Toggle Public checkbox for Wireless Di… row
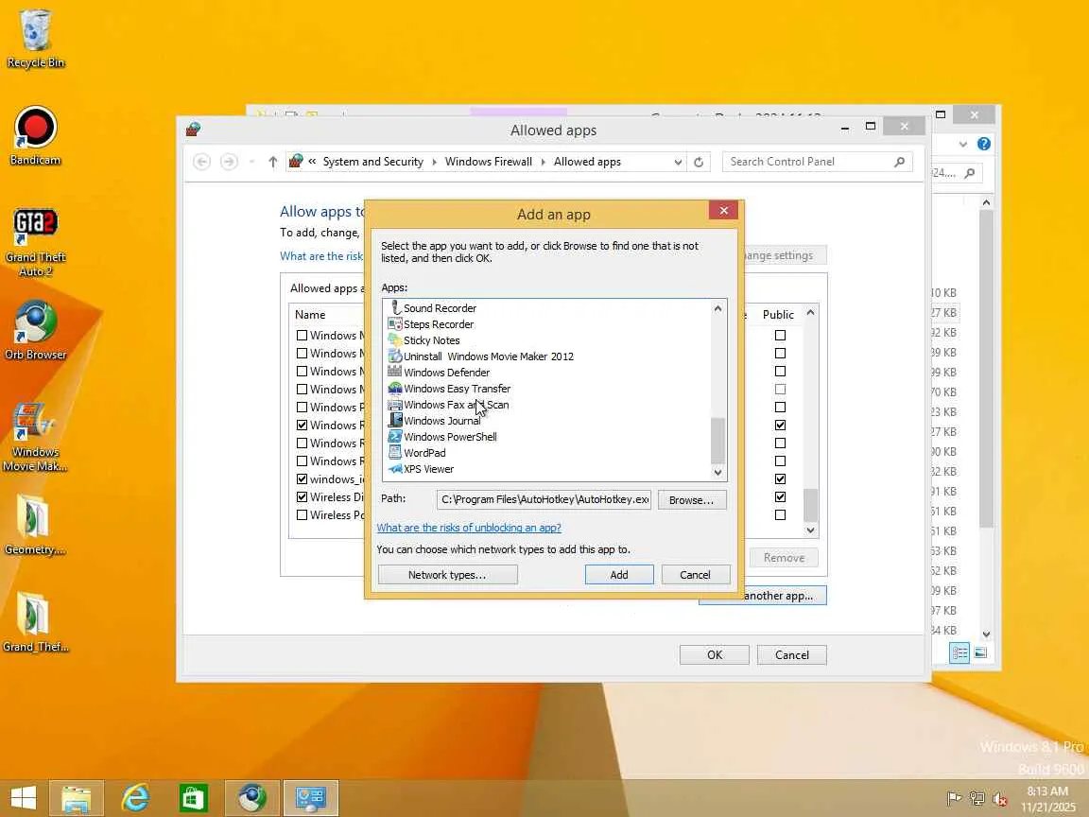This screenshot has width=1089, height=817. [x=780, y=496]
